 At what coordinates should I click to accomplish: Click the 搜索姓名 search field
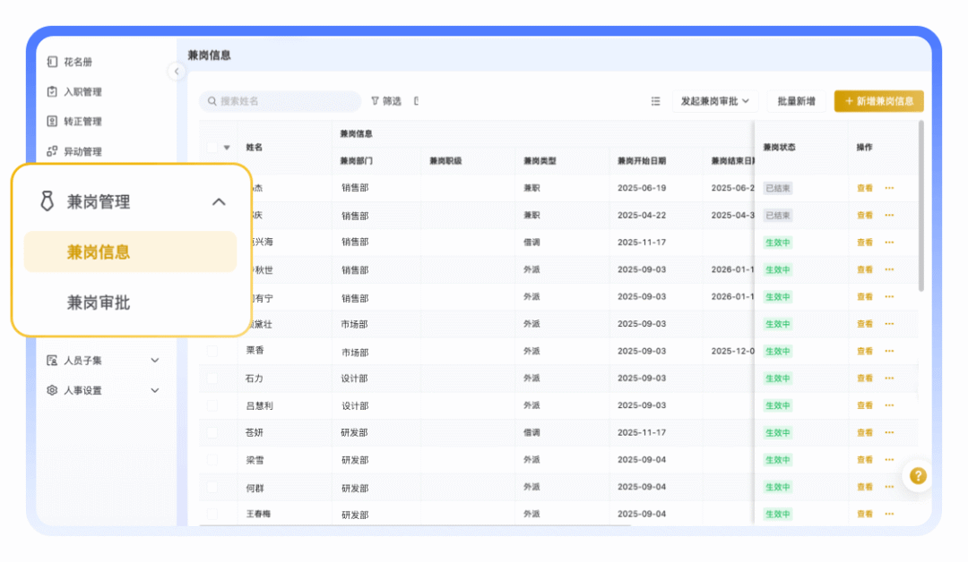[280, 101]
